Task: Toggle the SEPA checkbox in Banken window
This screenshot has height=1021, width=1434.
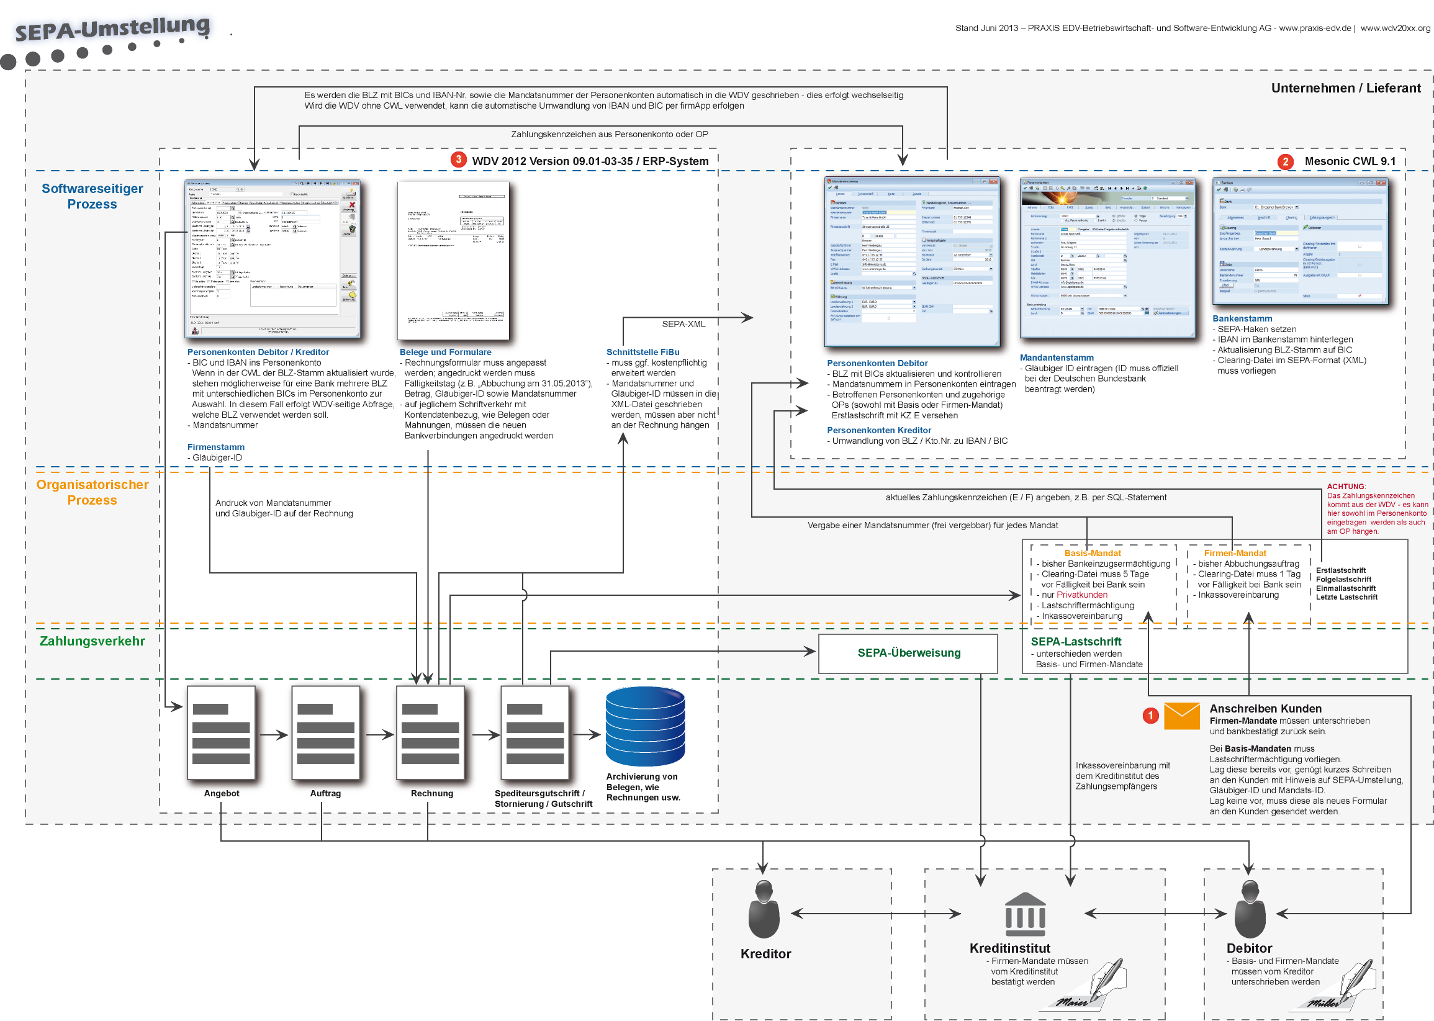Action: [1360, 296]
